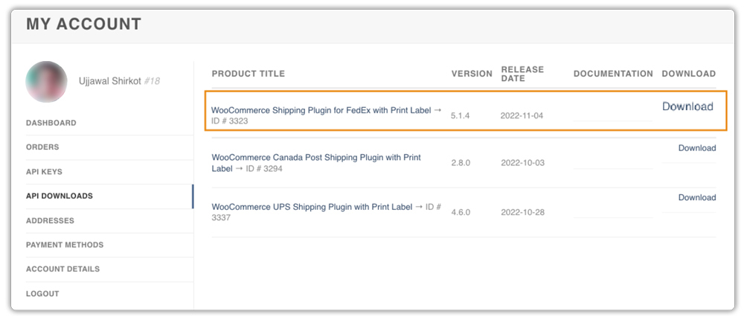The image size is (744, 320).
Task: Open the Dashboard section
Action: (51, 123)
